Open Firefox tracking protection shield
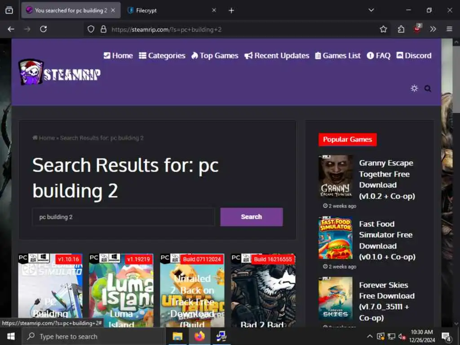The height and width of the screenshot is (345, 460). (x=91, y=29)
